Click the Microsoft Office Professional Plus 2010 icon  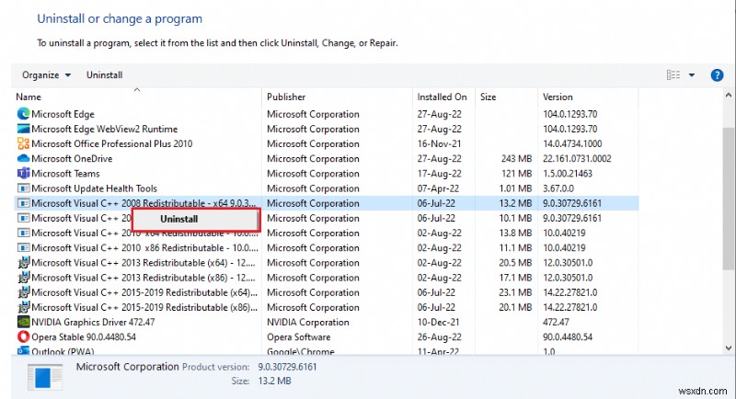[x=23, y=143]
